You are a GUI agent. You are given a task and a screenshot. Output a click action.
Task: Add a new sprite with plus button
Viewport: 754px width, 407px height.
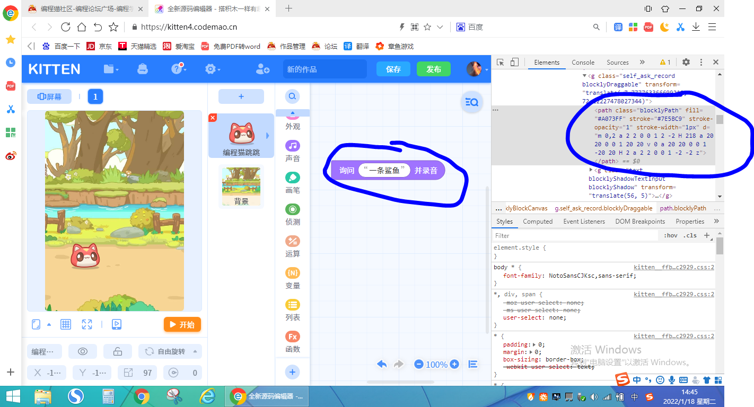click(x=241, y=96)
